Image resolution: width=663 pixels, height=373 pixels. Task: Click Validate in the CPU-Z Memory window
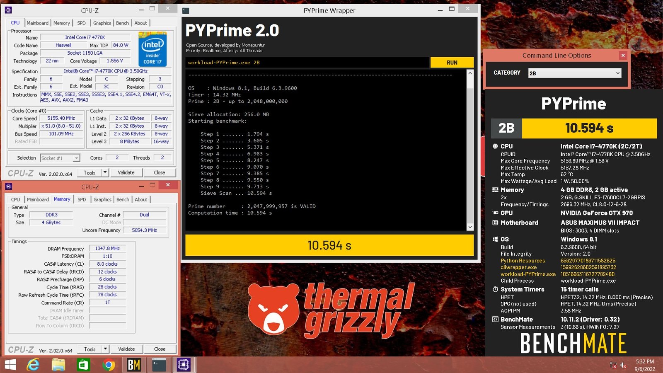click(x=126, y=349)
